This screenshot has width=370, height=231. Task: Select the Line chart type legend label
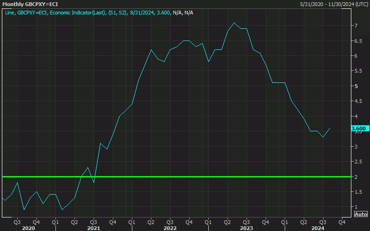tap(9, 13)
